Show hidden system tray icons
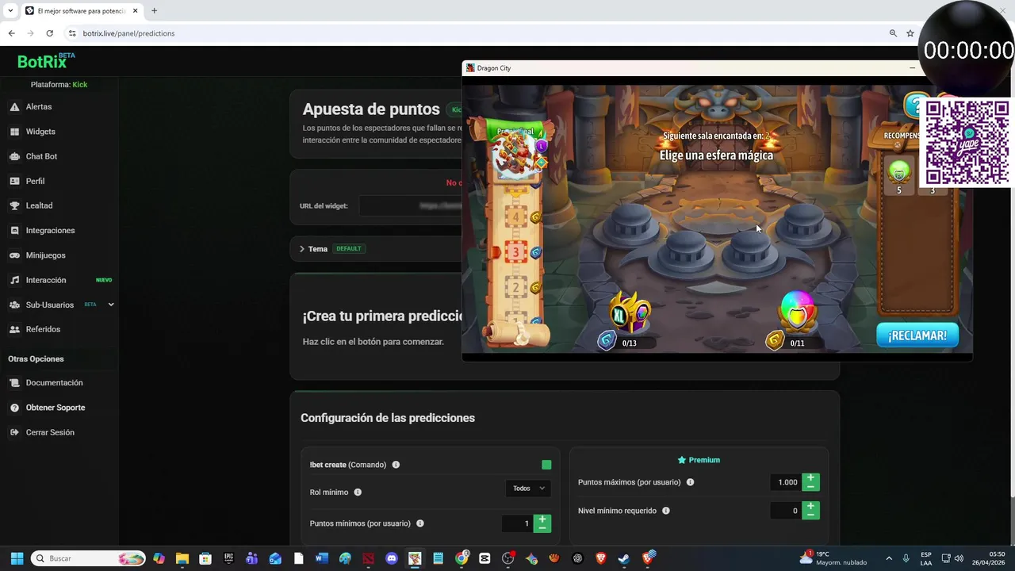 pos(889,558)
